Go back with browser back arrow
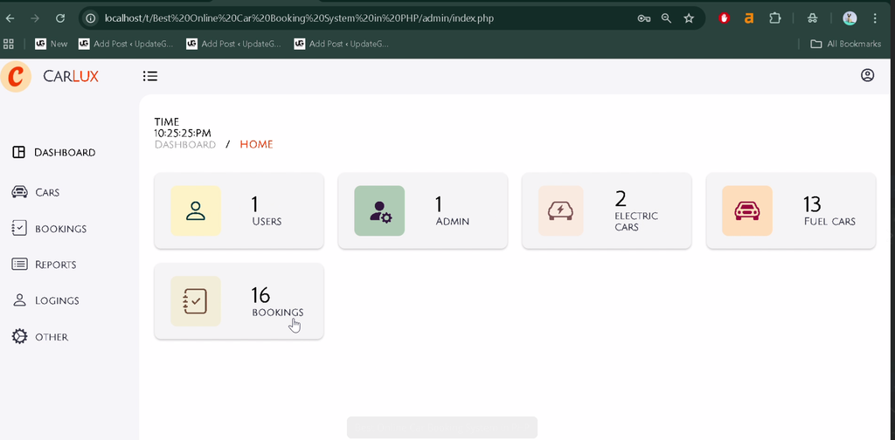The image size is (895, 440). pyautogui.click(x=10, y=18)
